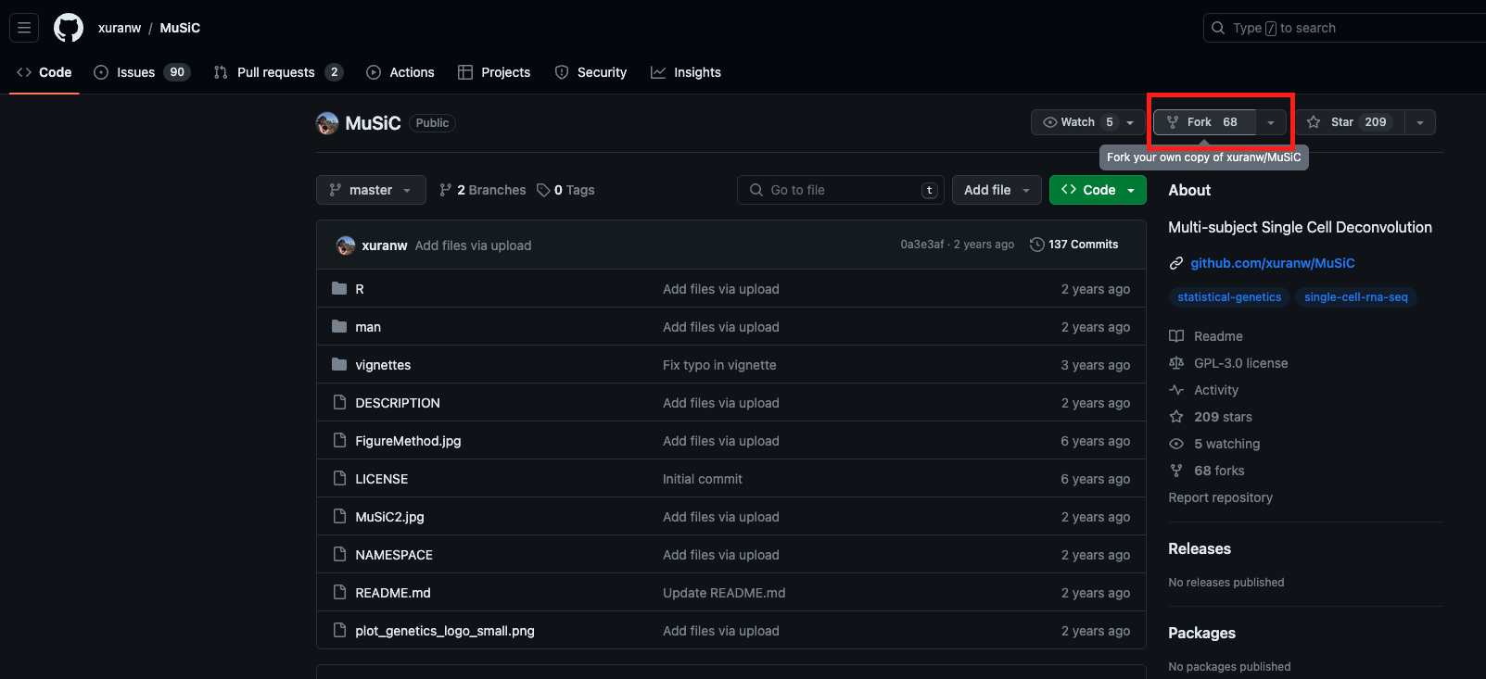This screenshot has width=1486, height=679.
Task: View the 2 Branches link
Action: 483,190
